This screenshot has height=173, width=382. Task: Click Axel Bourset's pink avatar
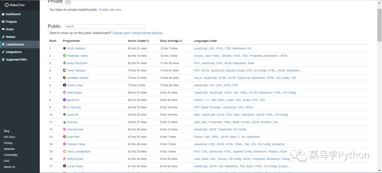64,129
